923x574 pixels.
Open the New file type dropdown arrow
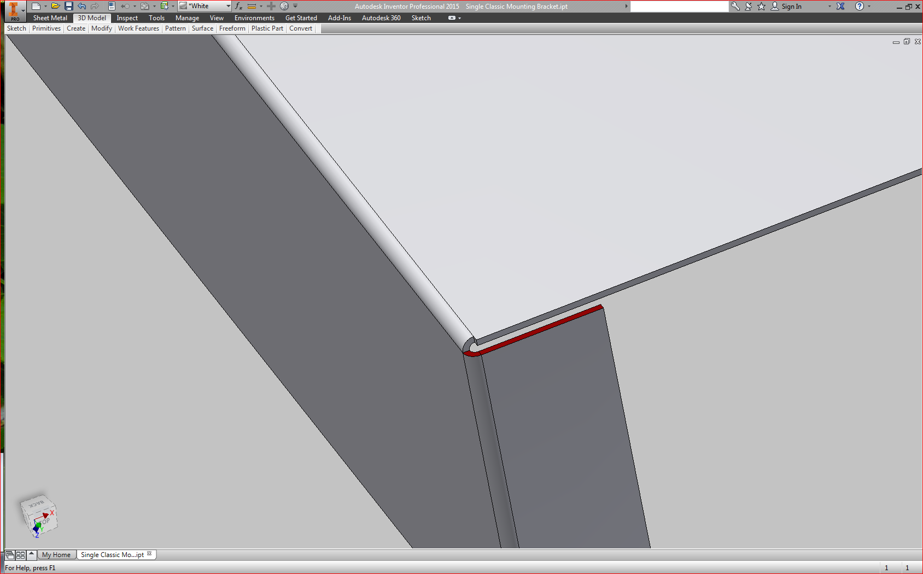[x=45, y=6]
